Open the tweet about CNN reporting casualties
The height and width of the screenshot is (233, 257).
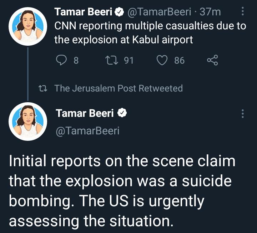150,33
